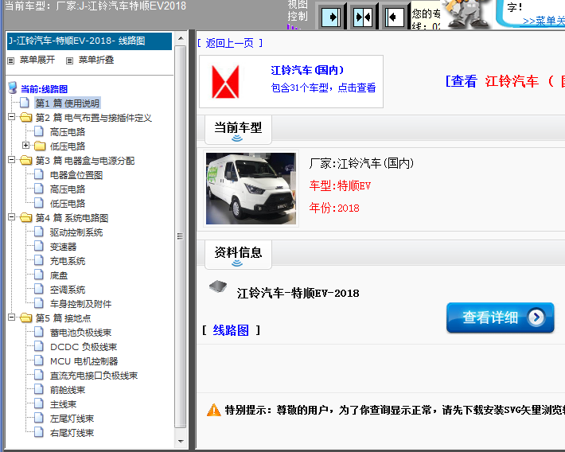Expand the 低压电路 subfolder under 第2篇
Viewport: 565px width, 452px height.
click(x=25, y=146)
